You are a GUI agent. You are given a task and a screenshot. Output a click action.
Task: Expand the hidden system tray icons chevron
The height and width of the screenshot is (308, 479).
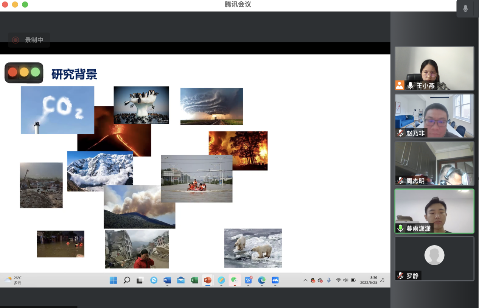[305, 280]
